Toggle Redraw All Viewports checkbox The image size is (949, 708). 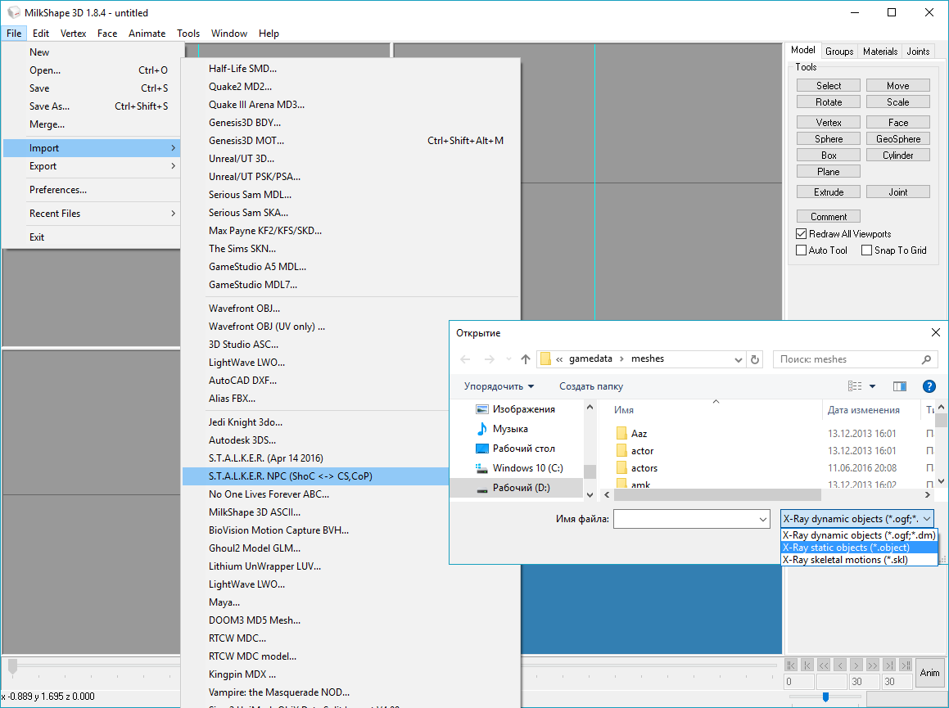tap(802, 233)
